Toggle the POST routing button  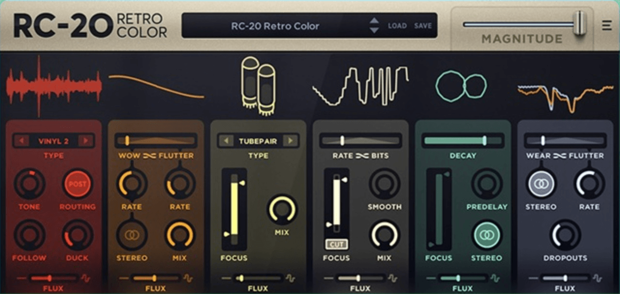(77, 184)
